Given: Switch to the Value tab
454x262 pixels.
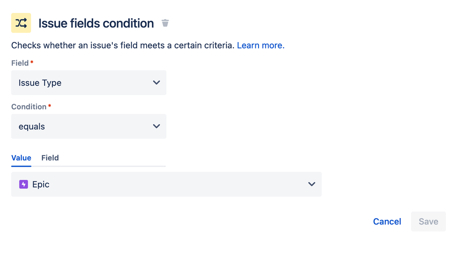Looking at the screenshot, I should (x=21, y=158).
